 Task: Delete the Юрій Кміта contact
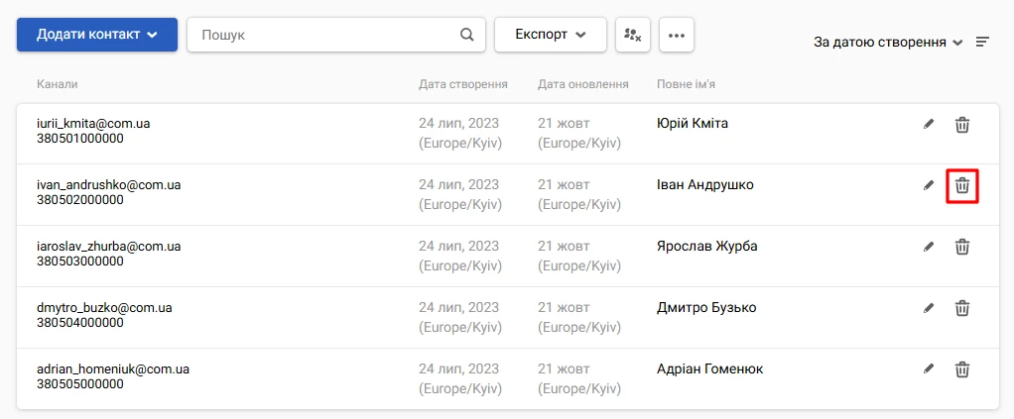pos(962,125)
